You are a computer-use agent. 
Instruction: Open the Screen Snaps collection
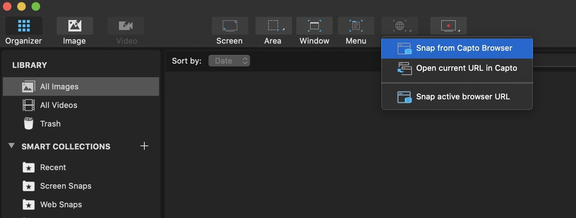tap(66, 186)
